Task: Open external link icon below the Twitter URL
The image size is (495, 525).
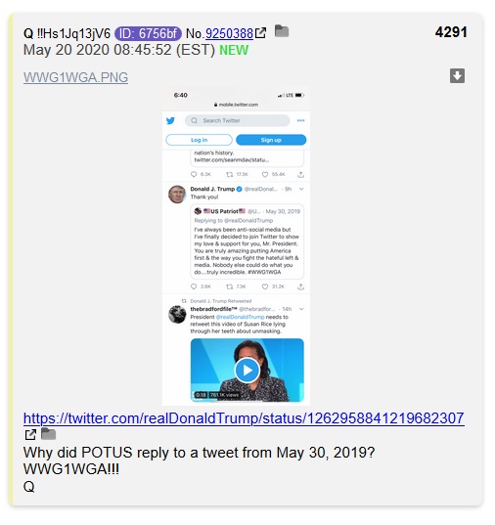Action: coord(30,435)
